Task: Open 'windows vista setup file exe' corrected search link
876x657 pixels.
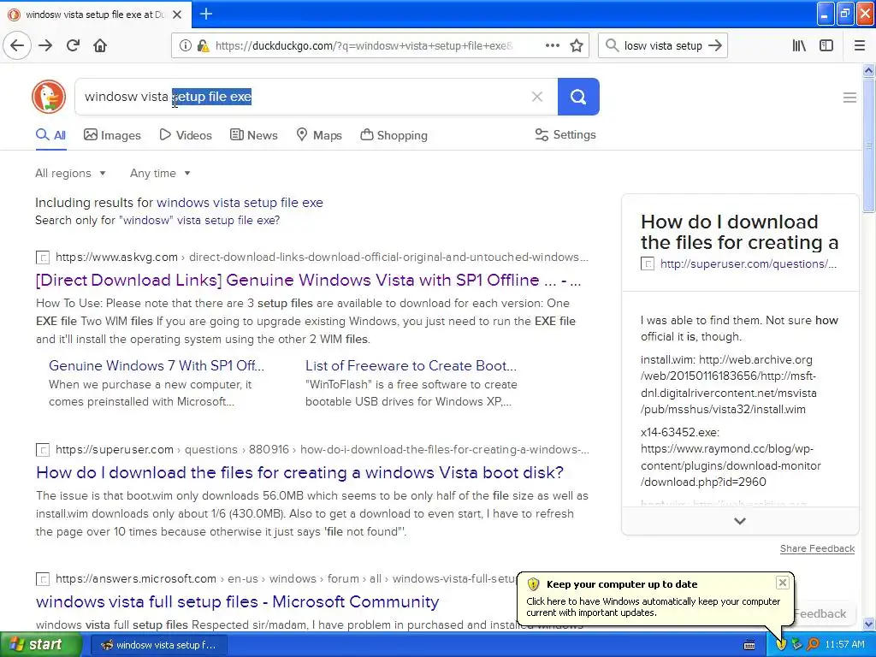Action: [240, 202]
